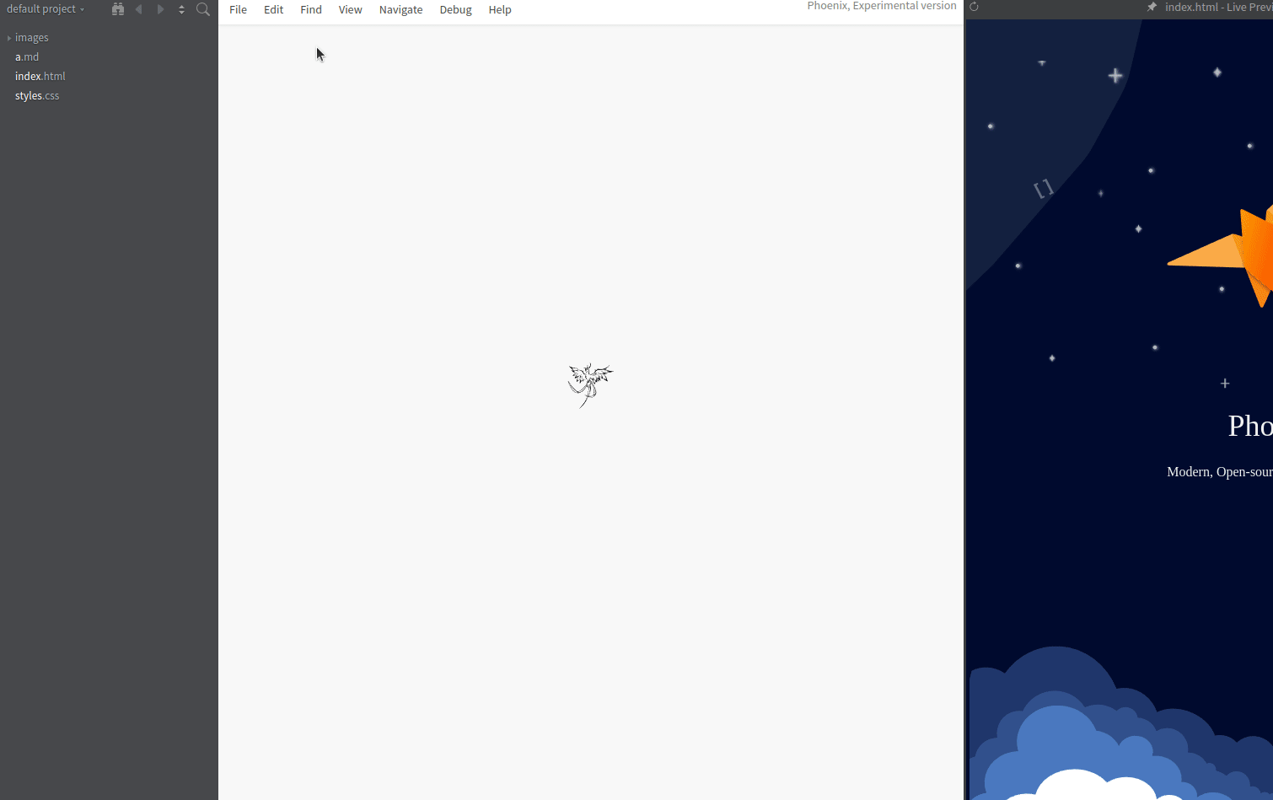Click the 'index.html - Live Preview' title

1218,7
